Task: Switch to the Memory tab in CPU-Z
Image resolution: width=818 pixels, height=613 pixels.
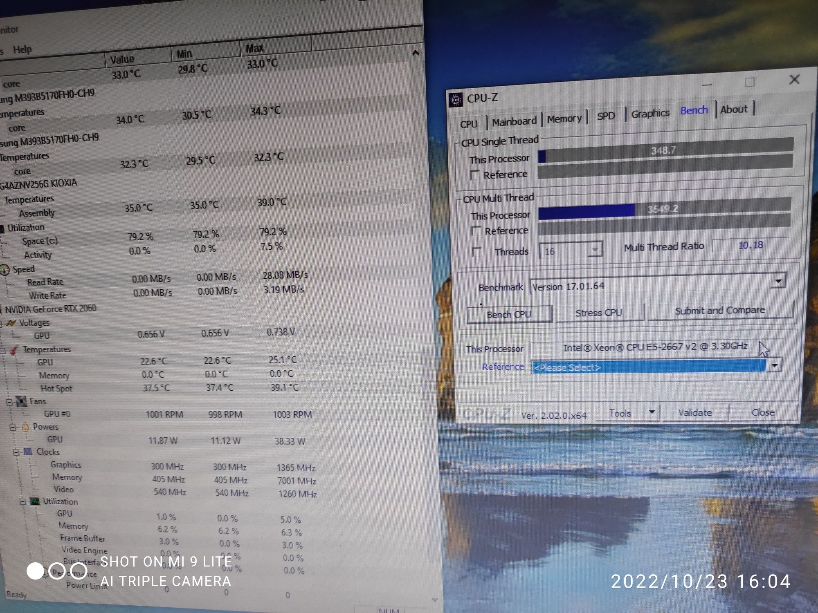Action: coord(564,119)
